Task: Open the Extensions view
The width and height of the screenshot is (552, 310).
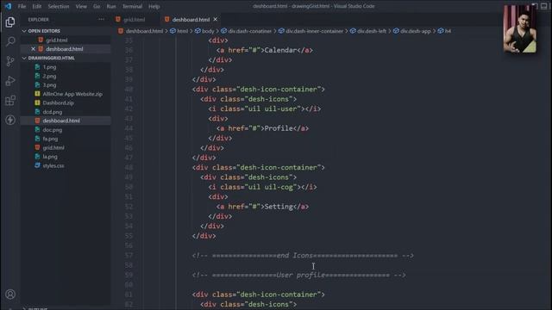Action: 10,101
